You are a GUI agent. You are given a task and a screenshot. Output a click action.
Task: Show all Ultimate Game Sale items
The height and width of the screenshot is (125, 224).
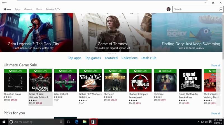coord(216,65)
